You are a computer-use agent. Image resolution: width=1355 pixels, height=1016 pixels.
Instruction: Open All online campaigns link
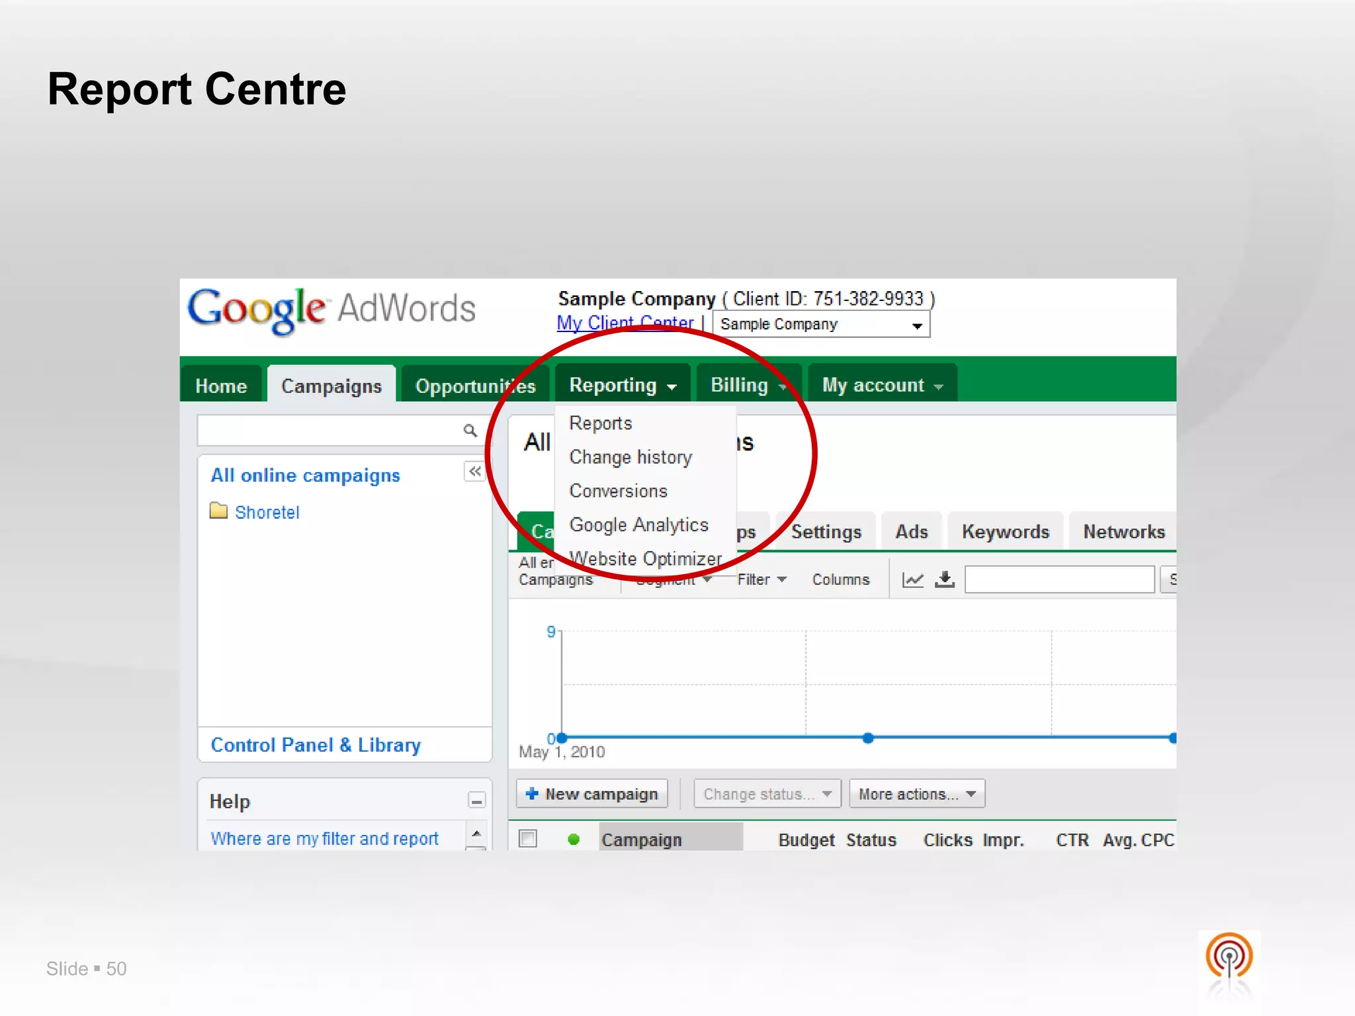(x=305, y=475)
